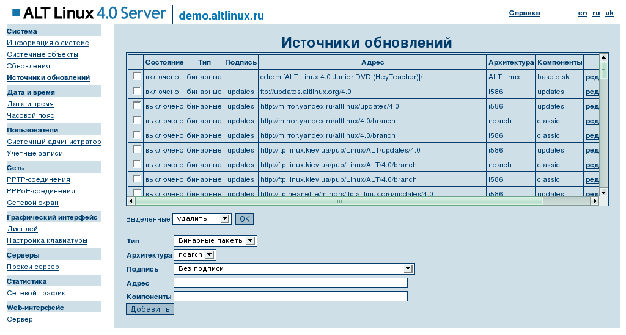Image resolution: width=626 pixels, height=335 pixels.
Task: Tick checkbox for ftp://updates.altlinux.org/4.0 source
Action: click(x=136, y=91)
